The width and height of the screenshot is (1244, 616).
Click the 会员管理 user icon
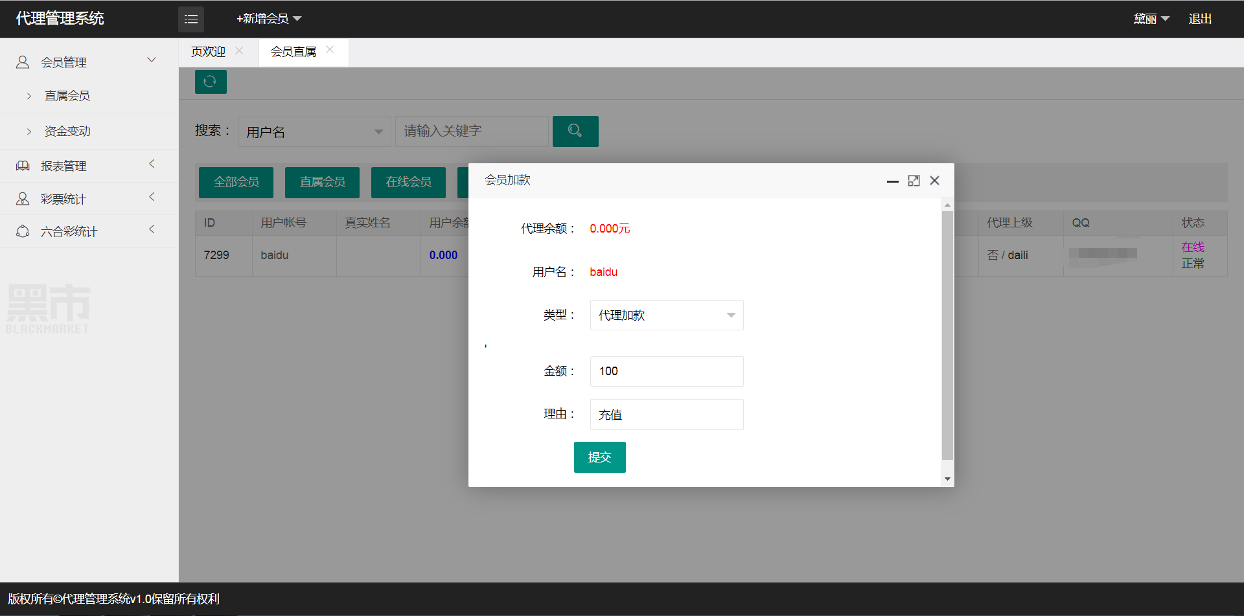click(x=23, y=62)
